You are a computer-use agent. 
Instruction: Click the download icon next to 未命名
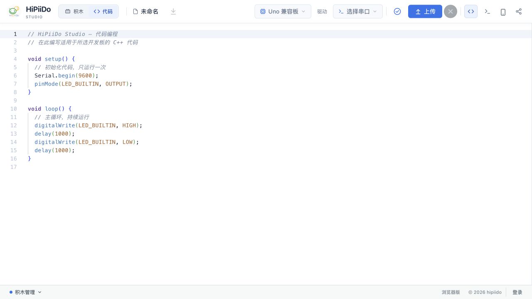173,12
